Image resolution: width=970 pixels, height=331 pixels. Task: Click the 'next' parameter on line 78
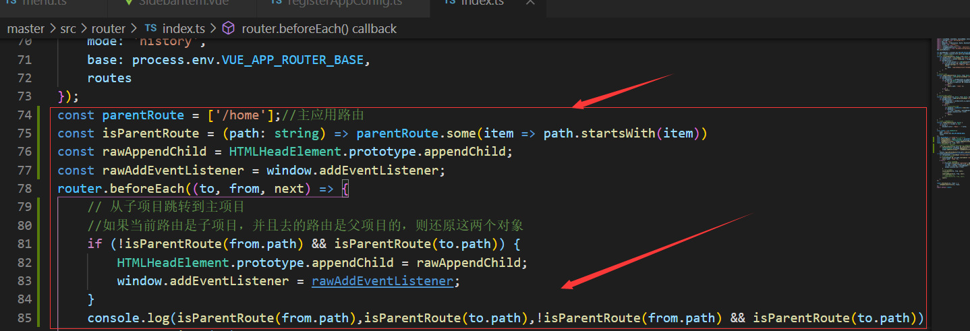(289, 189)
